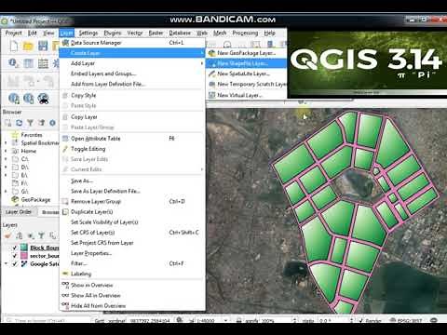447x335 pixels.
Task: Collapse the Google Satellite layer node
Action: (6, 264)
